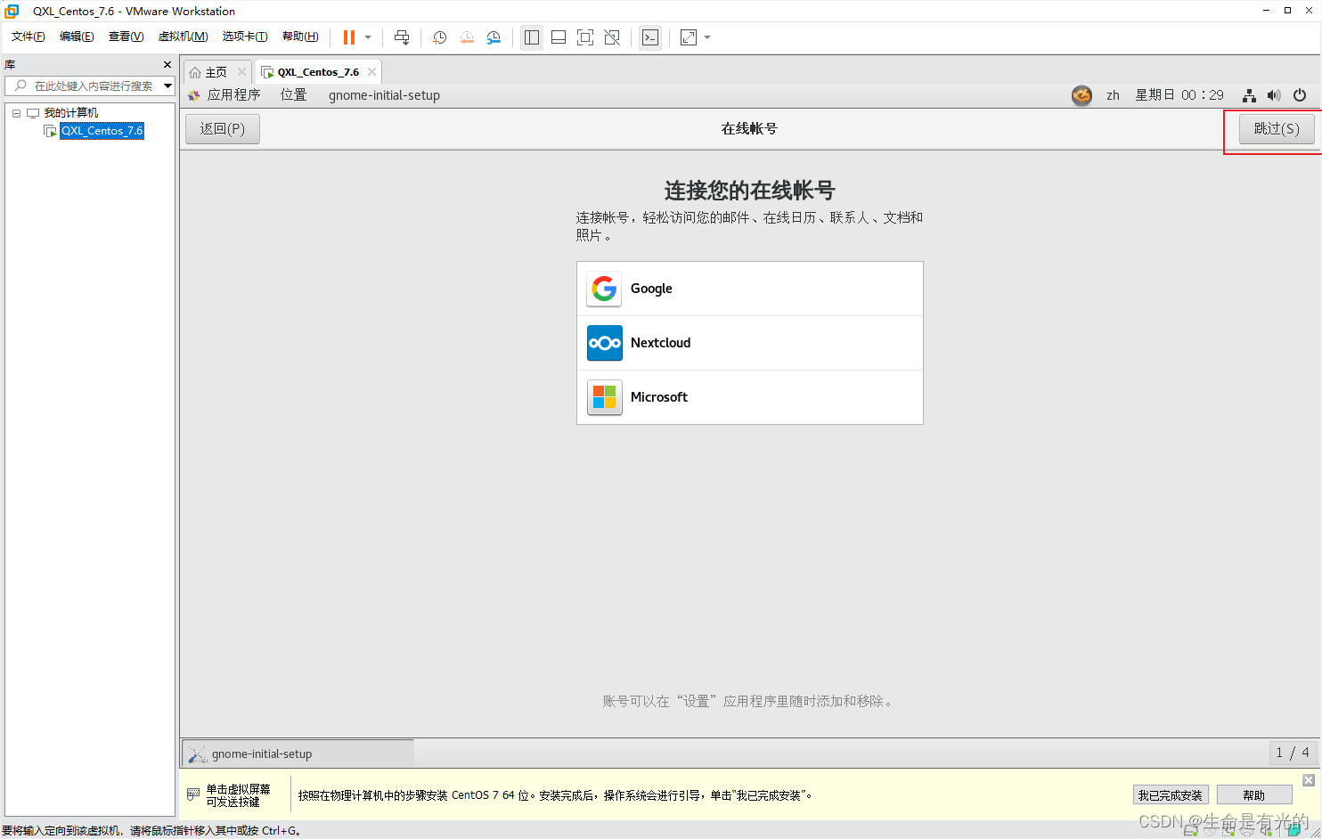The image size is (1322, 839).
Task: Click the 返回(P) button
Action: (223, 129)
